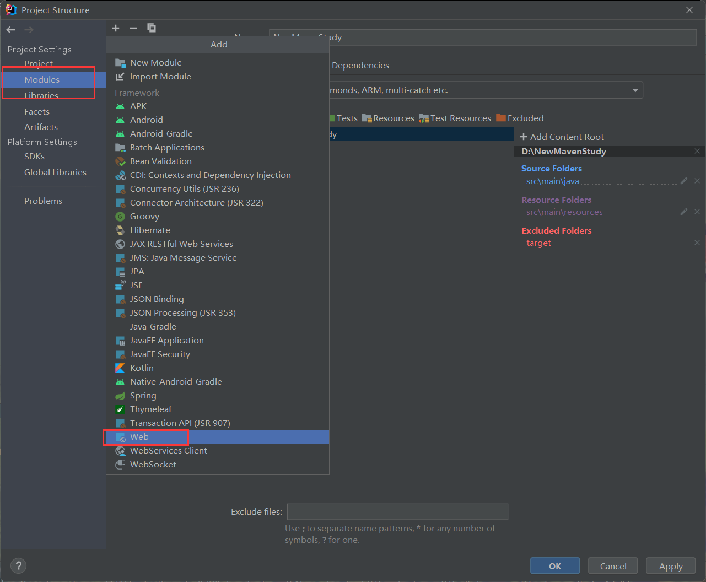Click the help question mark button

[x=19, y=565]
